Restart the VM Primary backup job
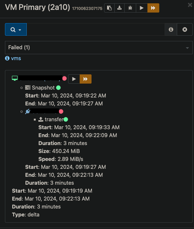 click(x=141, y=8)
